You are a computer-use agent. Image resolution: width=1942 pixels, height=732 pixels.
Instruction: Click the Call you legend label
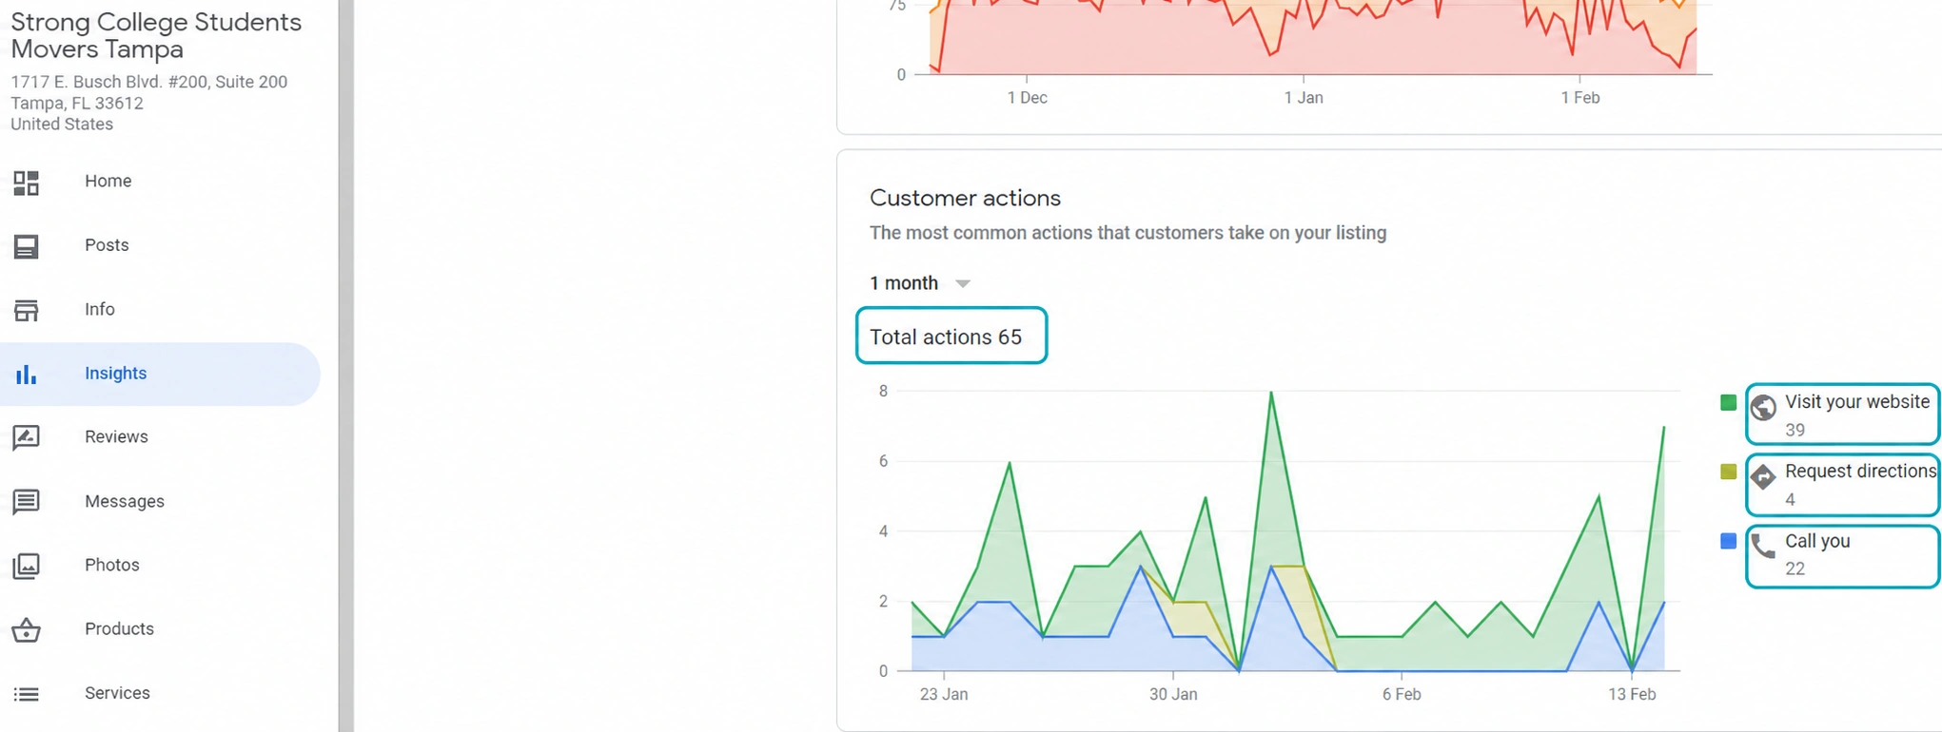pyautogui.click(x=1817, y=541)
